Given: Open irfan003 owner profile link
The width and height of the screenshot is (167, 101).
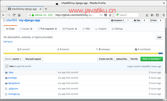Looking at the screenshot, I should click(12, 20).
